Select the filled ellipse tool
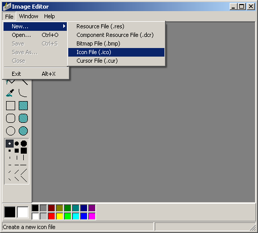The width and height of the screenshot is (258, 233). click(x=23, y=131)
